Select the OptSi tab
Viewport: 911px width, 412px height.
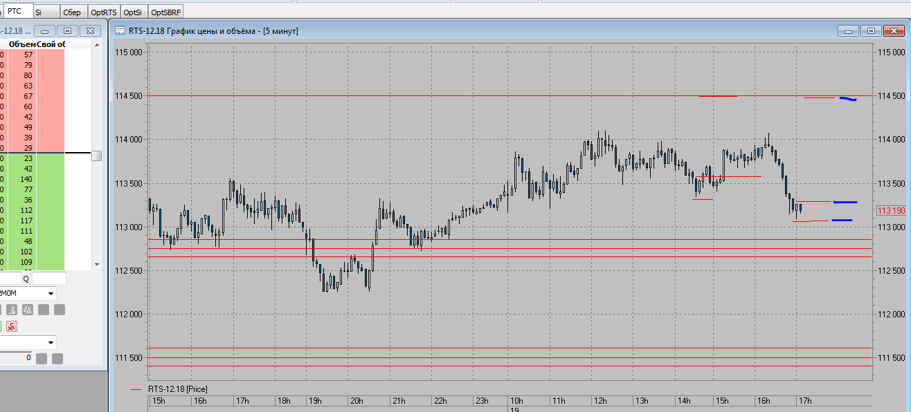pos(133,12)
